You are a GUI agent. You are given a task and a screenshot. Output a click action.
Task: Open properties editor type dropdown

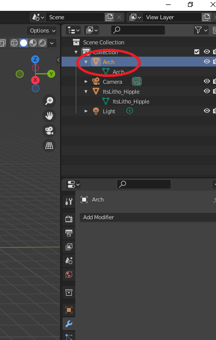73,184
